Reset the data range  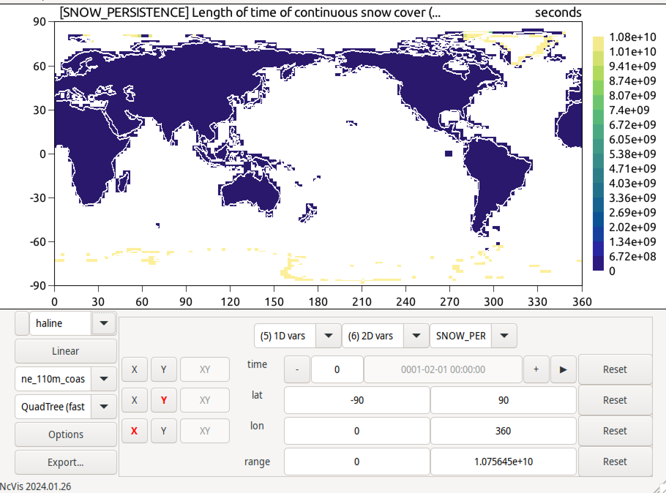click(x=615, y=462)
